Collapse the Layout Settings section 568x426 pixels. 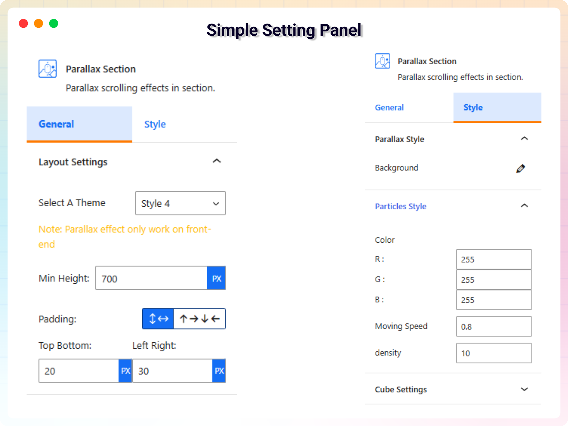point(217,161)
